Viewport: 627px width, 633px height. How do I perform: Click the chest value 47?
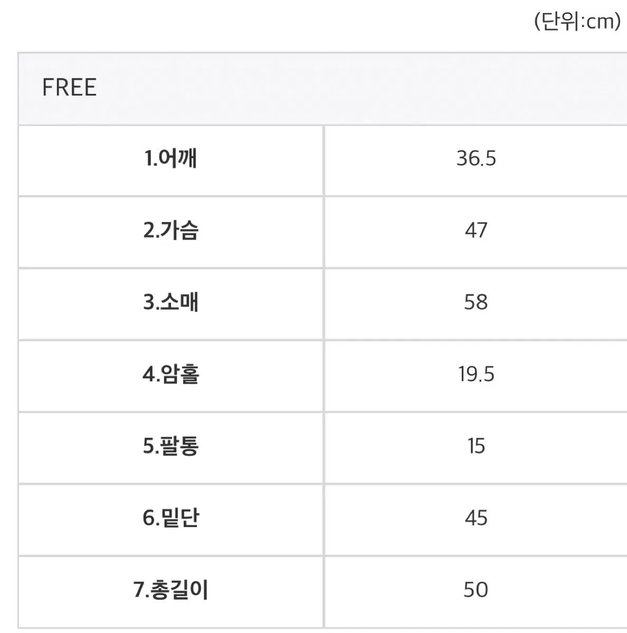coord(476,231)
